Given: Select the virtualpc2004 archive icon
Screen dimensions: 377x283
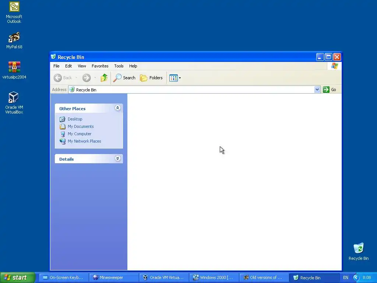Looking at the screenshot, I should coord(14,70).
